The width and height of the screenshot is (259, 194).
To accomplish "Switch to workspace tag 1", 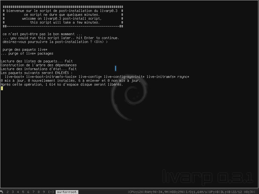I will 2,192.
